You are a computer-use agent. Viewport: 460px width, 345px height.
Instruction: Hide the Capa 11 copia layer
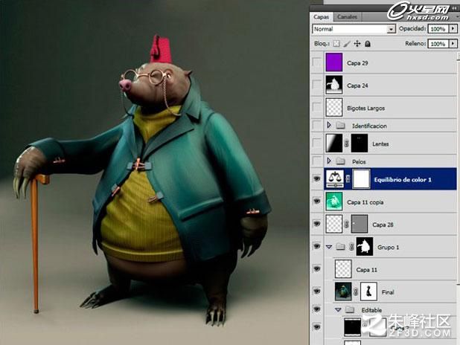[316, 201]
